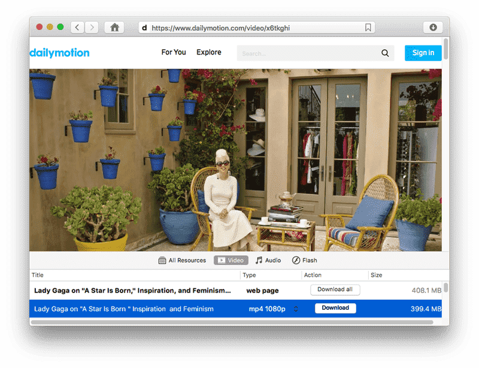This screenshot has width=479, height=368.
Task: Show Audio resources only
Action: 268,261
